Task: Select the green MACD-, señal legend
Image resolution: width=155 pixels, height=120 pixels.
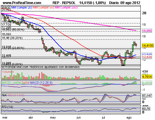Action: pos(11,83)
